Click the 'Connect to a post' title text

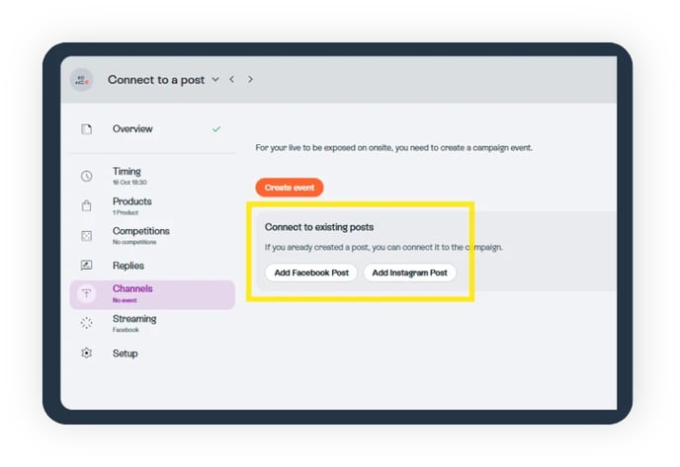156,80
